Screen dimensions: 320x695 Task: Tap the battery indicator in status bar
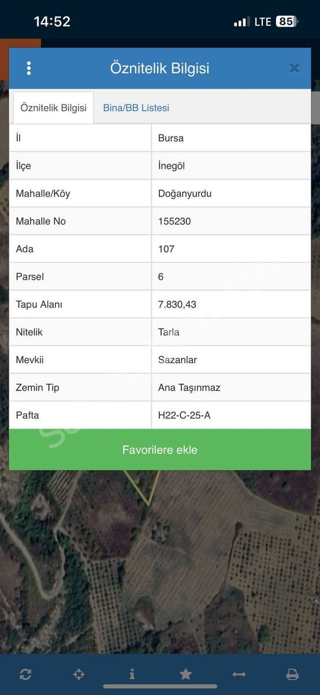(286, 21)
